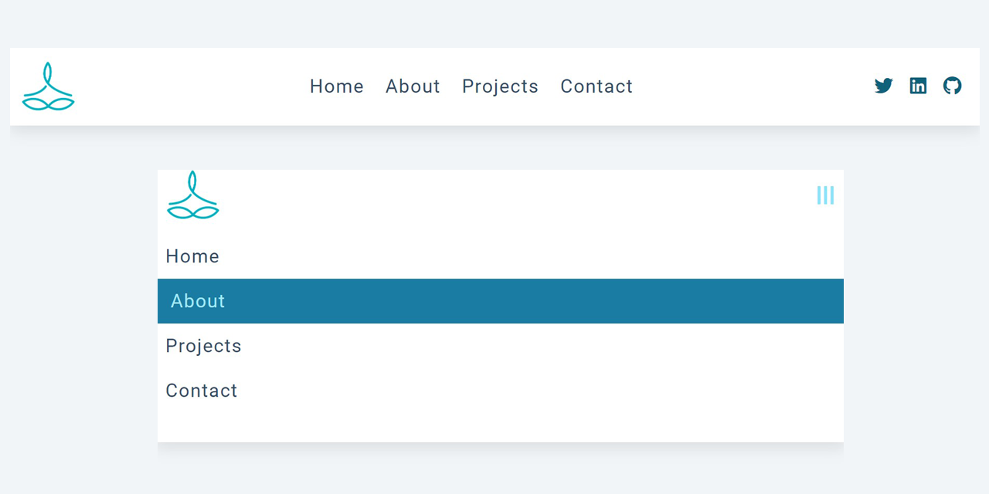
Task: Click the yoga logo in the mobile menu
Action: click(192, 195)
